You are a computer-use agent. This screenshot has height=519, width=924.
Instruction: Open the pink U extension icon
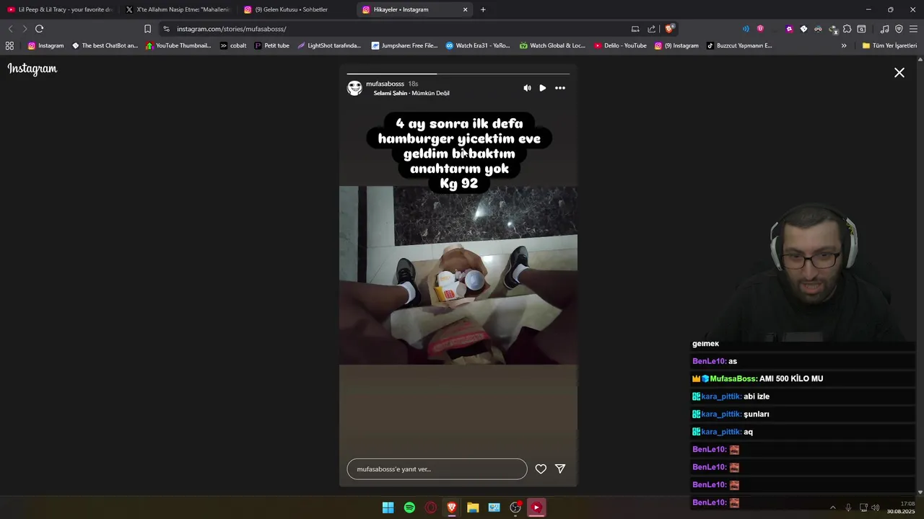(x=760, y=29)
